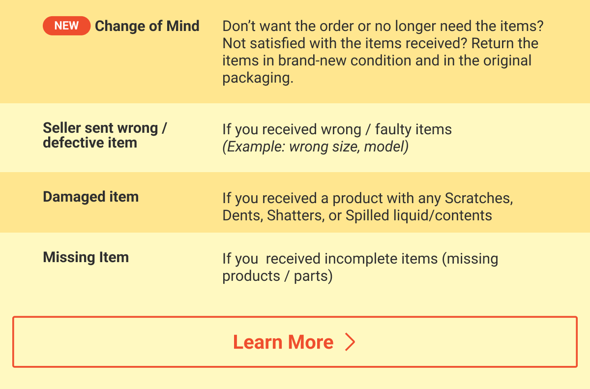Click the Missing Item heading
Screen dimensions: 590x389
pos(86,257)
